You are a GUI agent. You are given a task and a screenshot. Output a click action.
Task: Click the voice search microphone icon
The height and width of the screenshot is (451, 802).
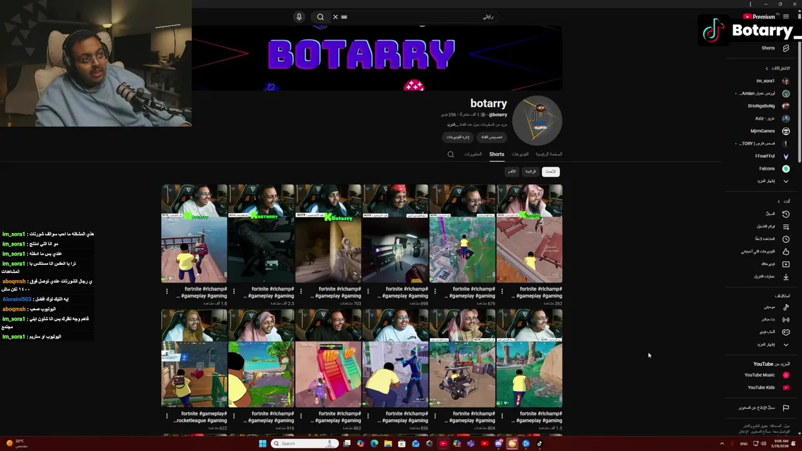click(x=299, y=17)
